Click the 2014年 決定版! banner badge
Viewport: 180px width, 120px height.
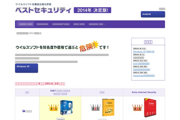pos(92,10)
